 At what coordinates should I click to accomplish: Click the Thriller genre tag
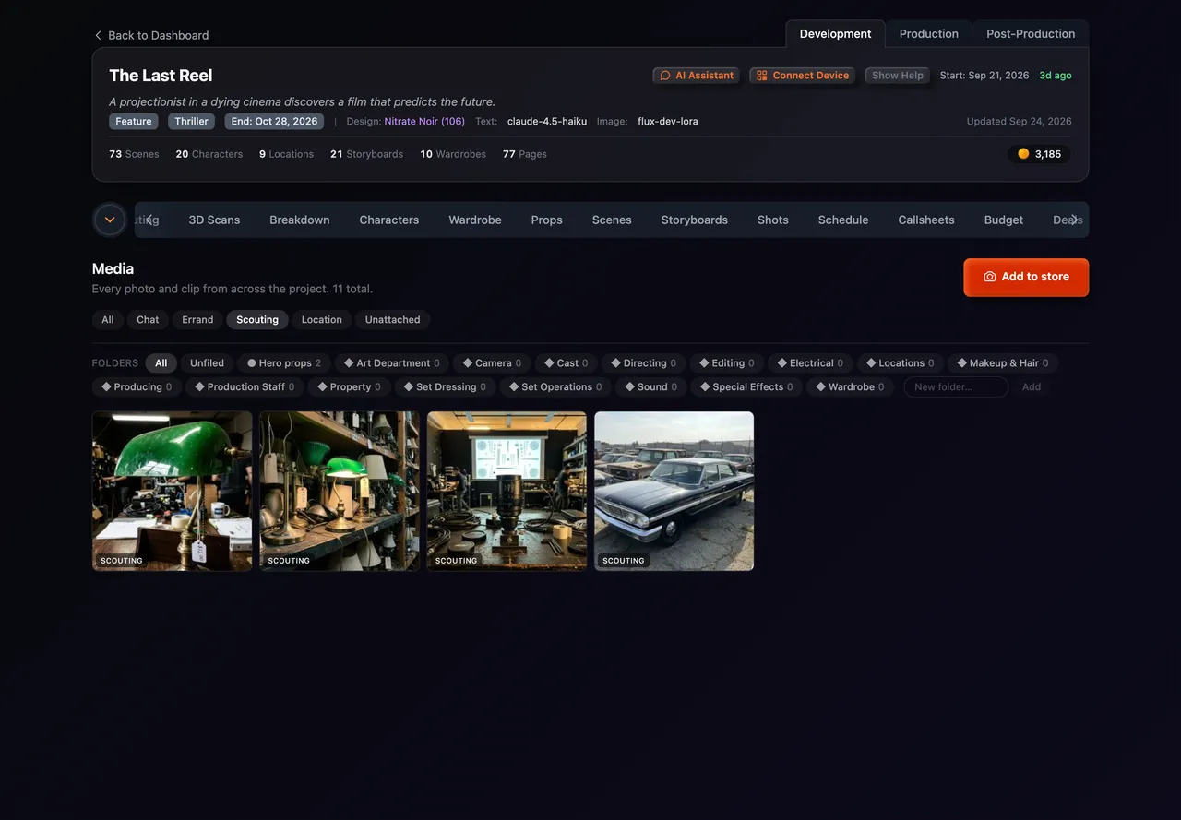(x=192, y=122)
